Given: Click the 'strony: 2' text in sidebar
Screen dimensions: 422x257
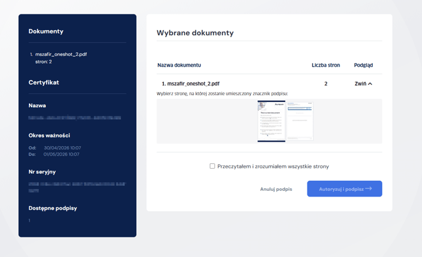Looking at the screenshot, I should tap(43, 62).
